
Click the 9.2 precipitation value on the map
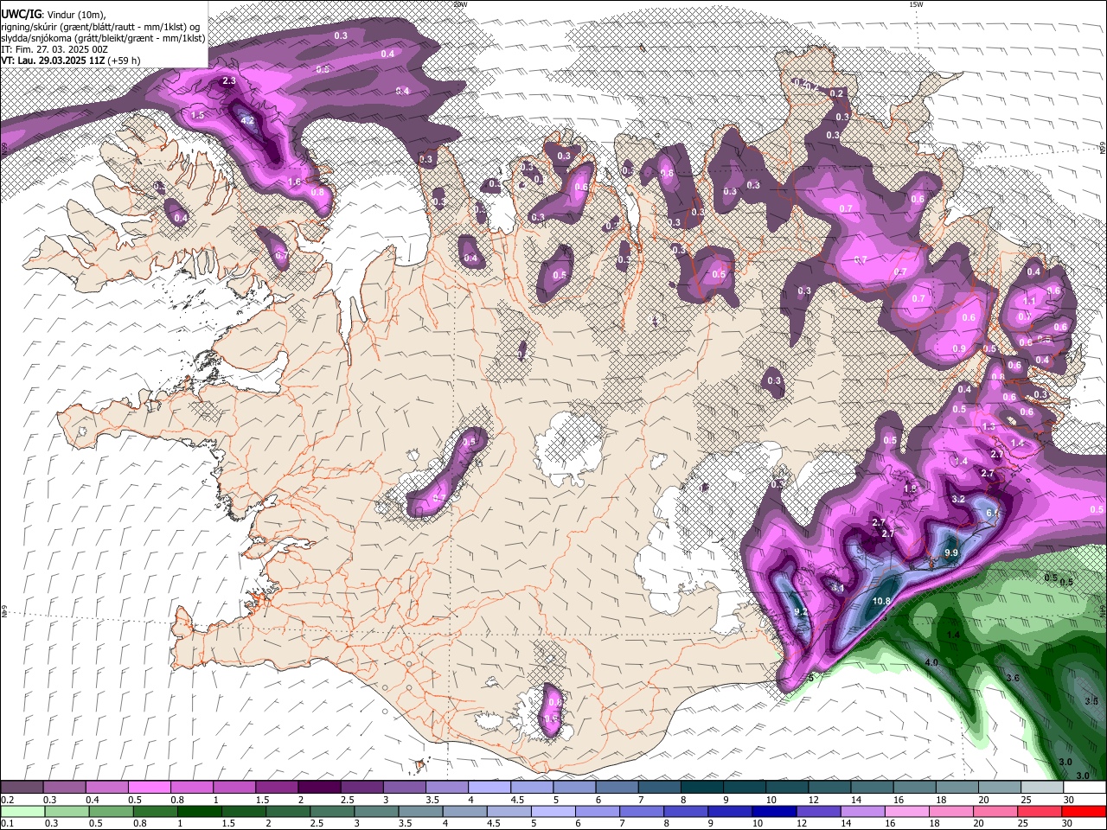[x=800, y=612]
